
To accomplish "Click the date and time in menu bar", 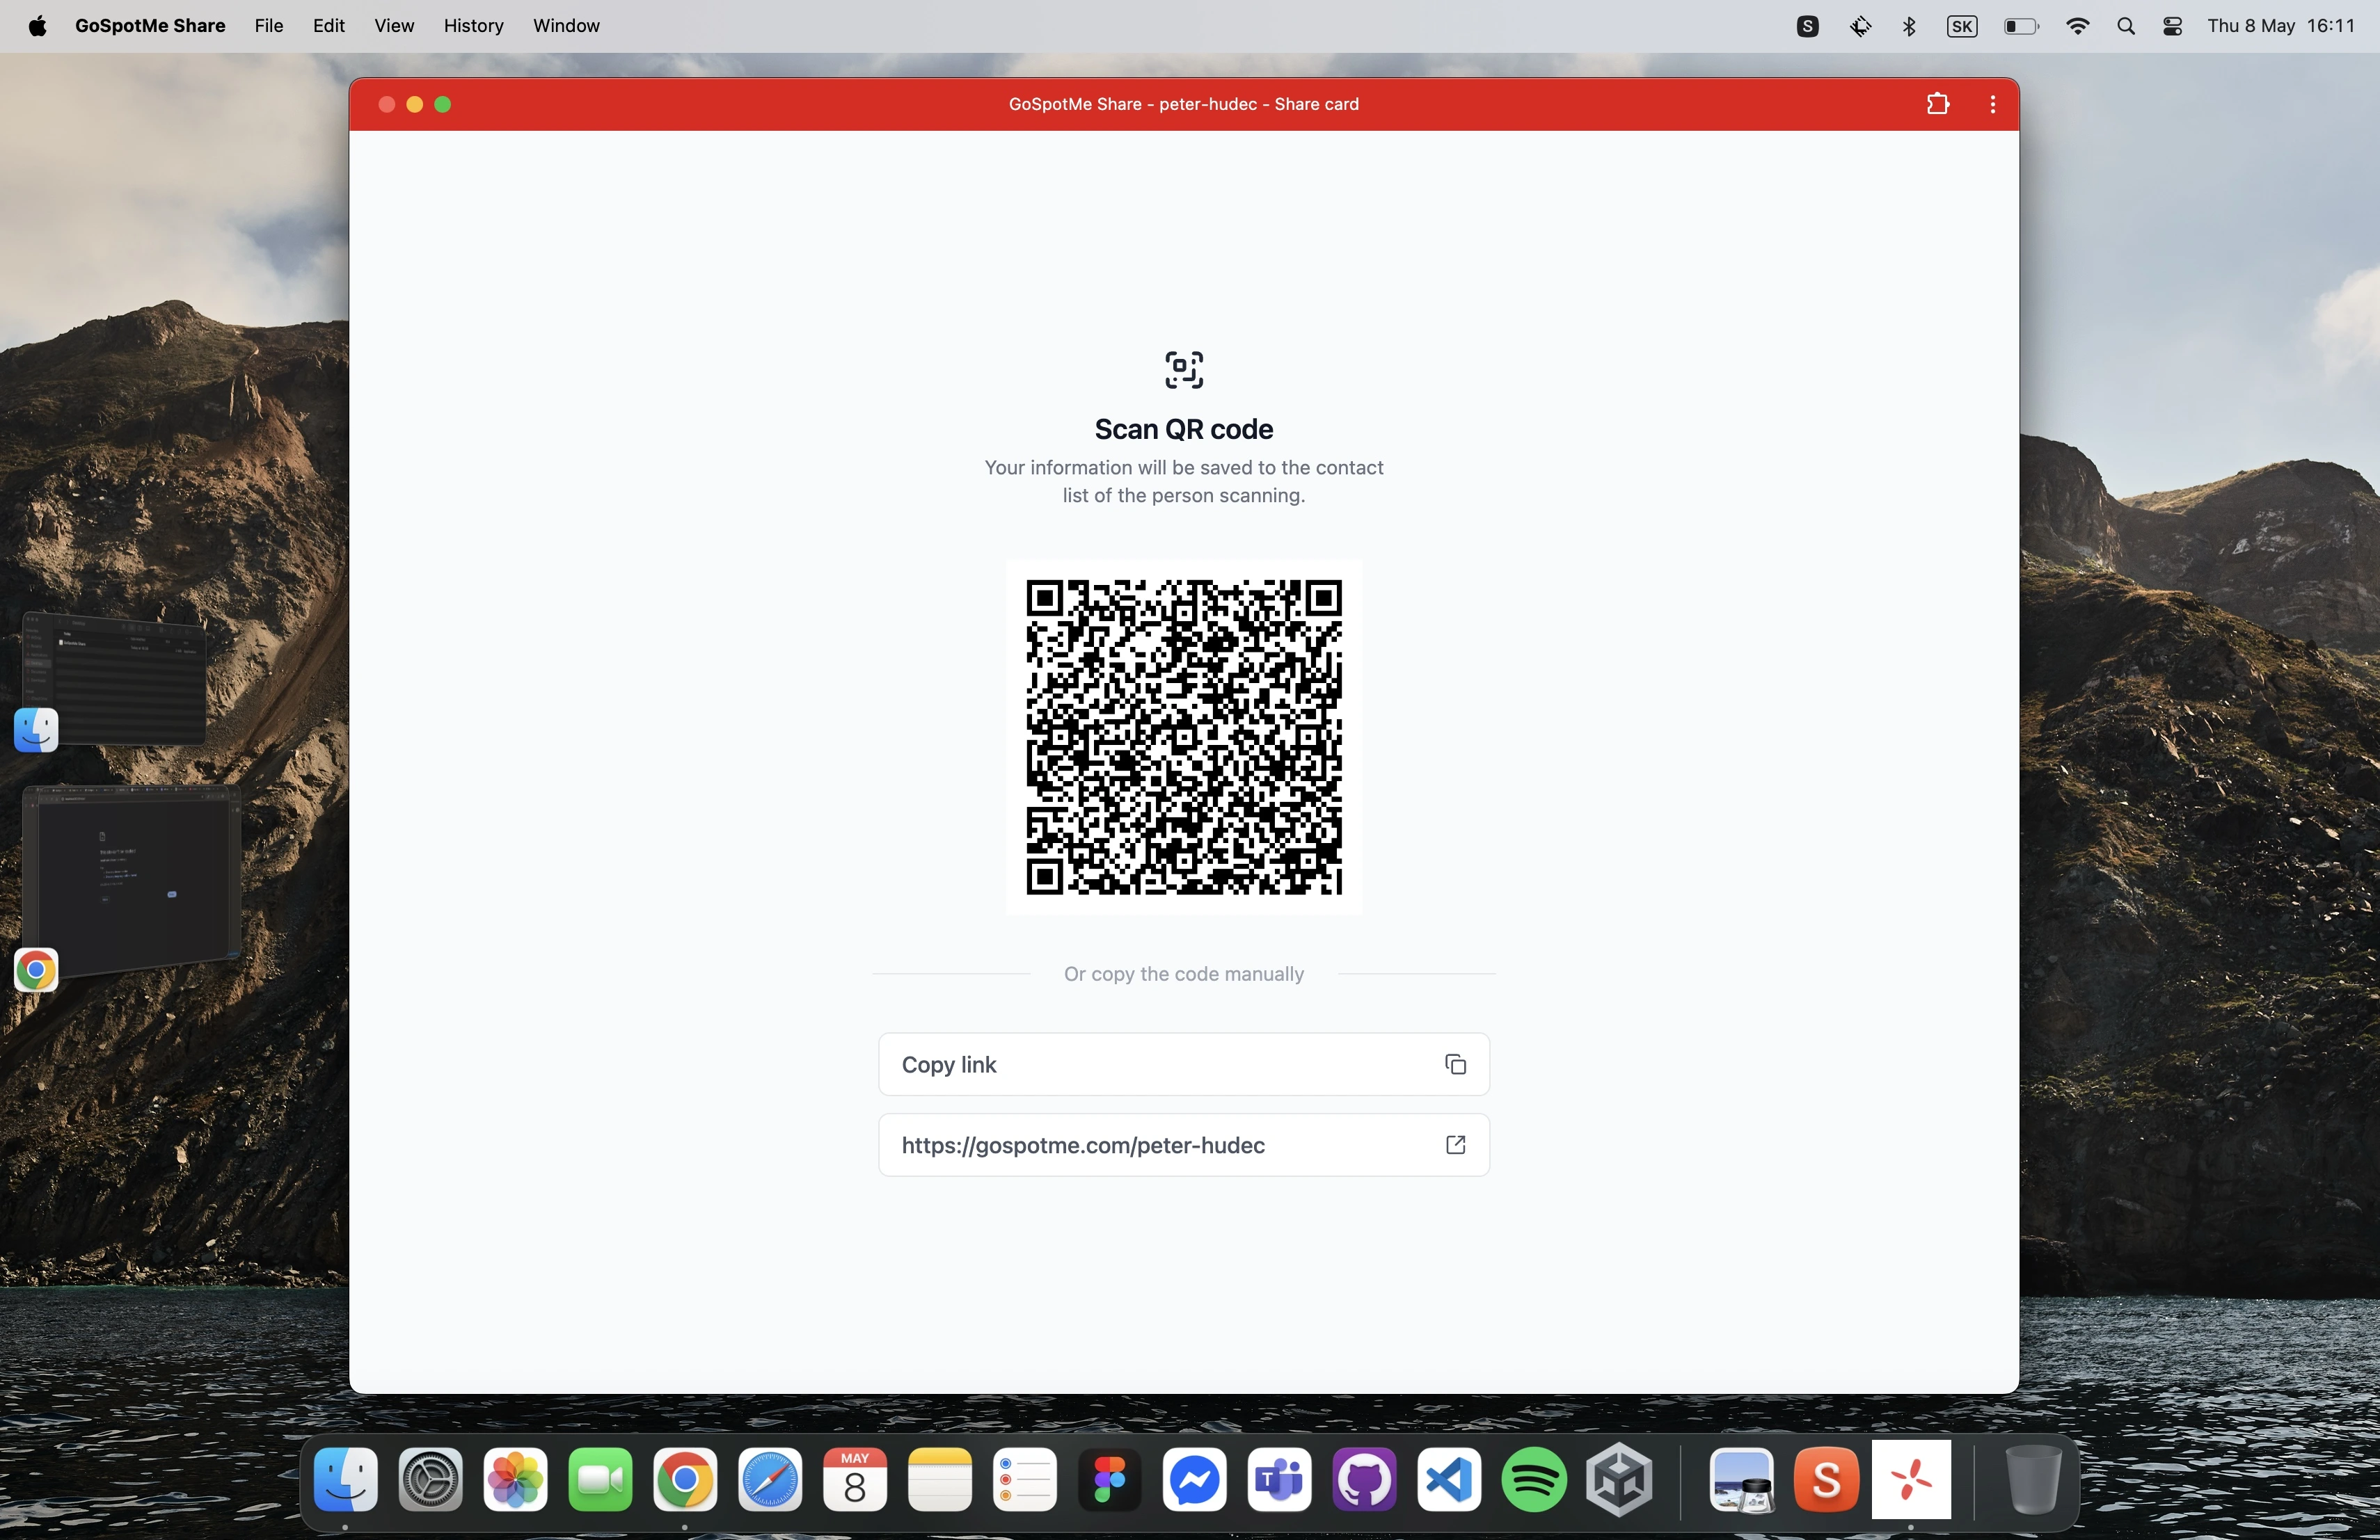I will point(2281,26).
